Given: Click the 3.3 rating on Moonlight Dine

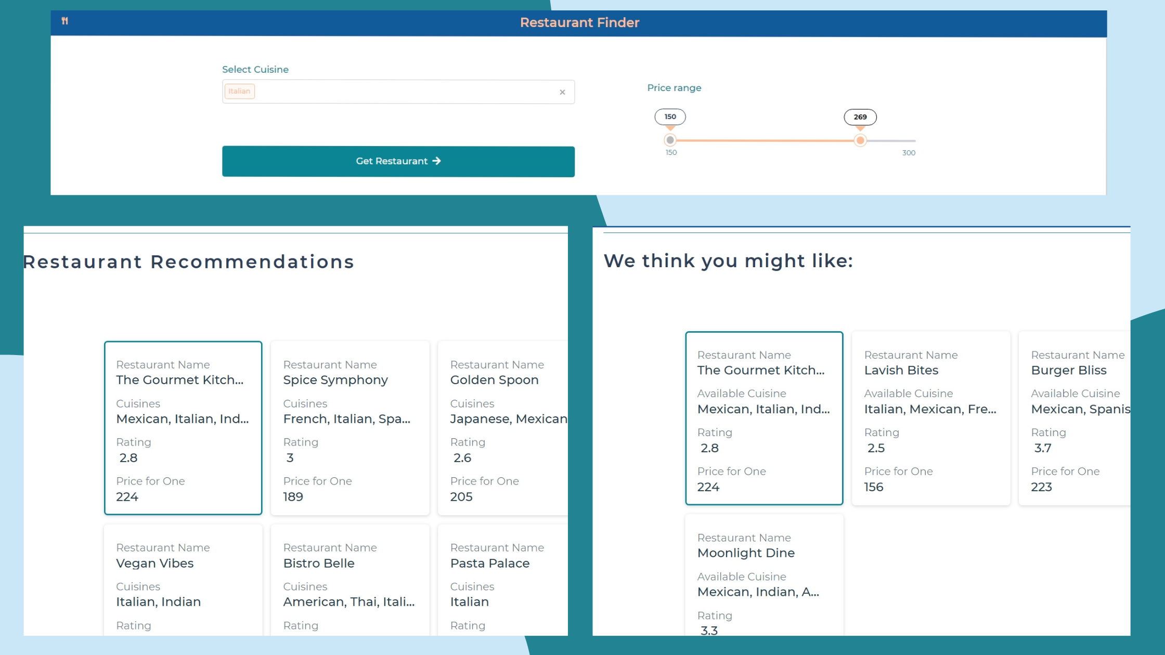Looking at the screenshot, I should pyautogui.click(x=709, y=630).
